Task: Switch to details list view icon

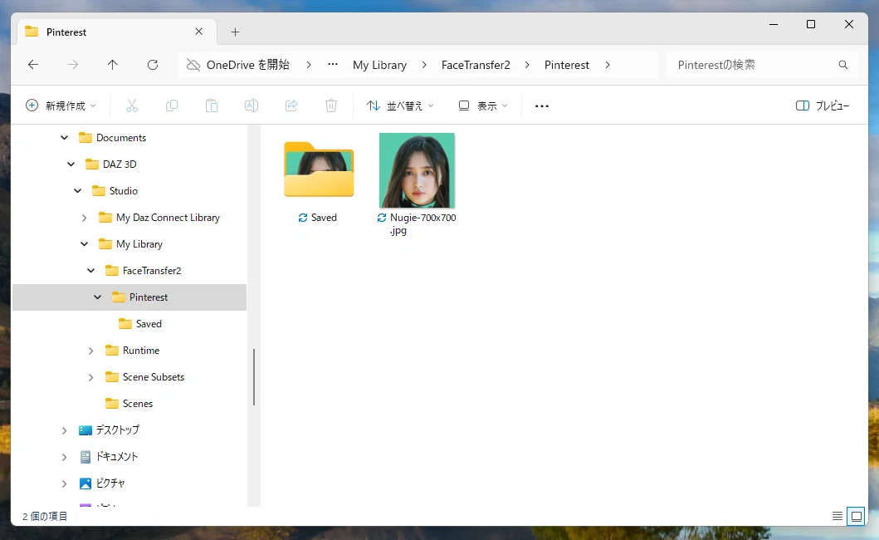Action: pos(837,516)
